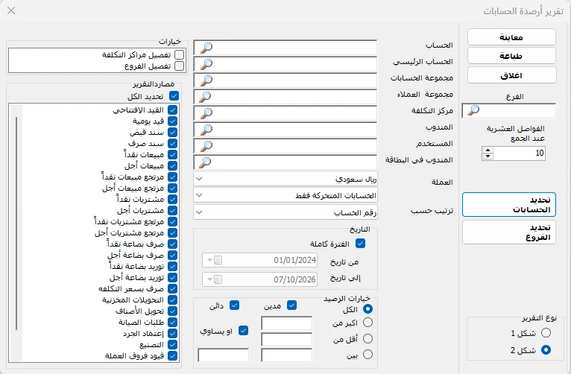Open branch lookup magnifier under الفرع
This screenshot has width=571, height=374.
[x=473, y=110]
